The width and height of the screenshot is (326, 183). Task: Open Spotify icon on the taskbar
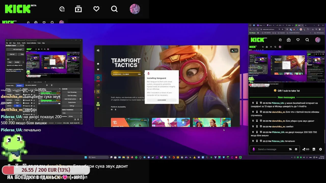tap(136, 157)
